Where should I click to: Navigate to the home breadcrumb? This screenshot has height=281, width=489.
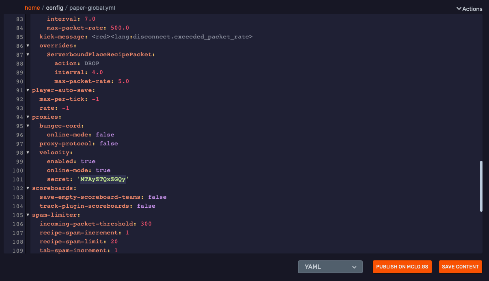[32, 8]
